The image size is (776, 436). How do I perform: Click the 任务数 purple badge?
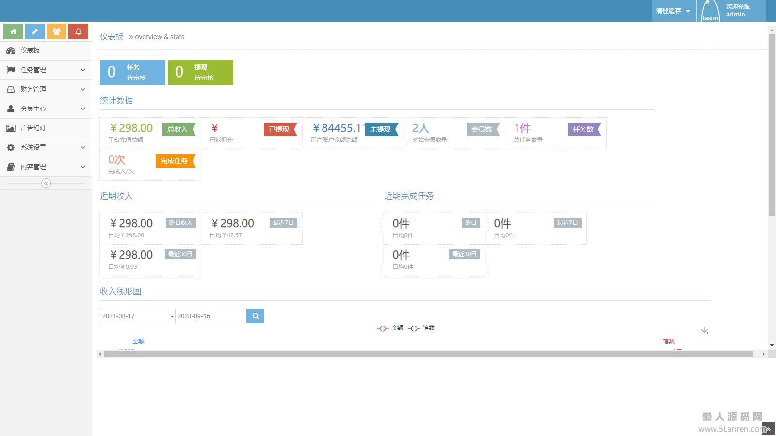coord(584,129)
